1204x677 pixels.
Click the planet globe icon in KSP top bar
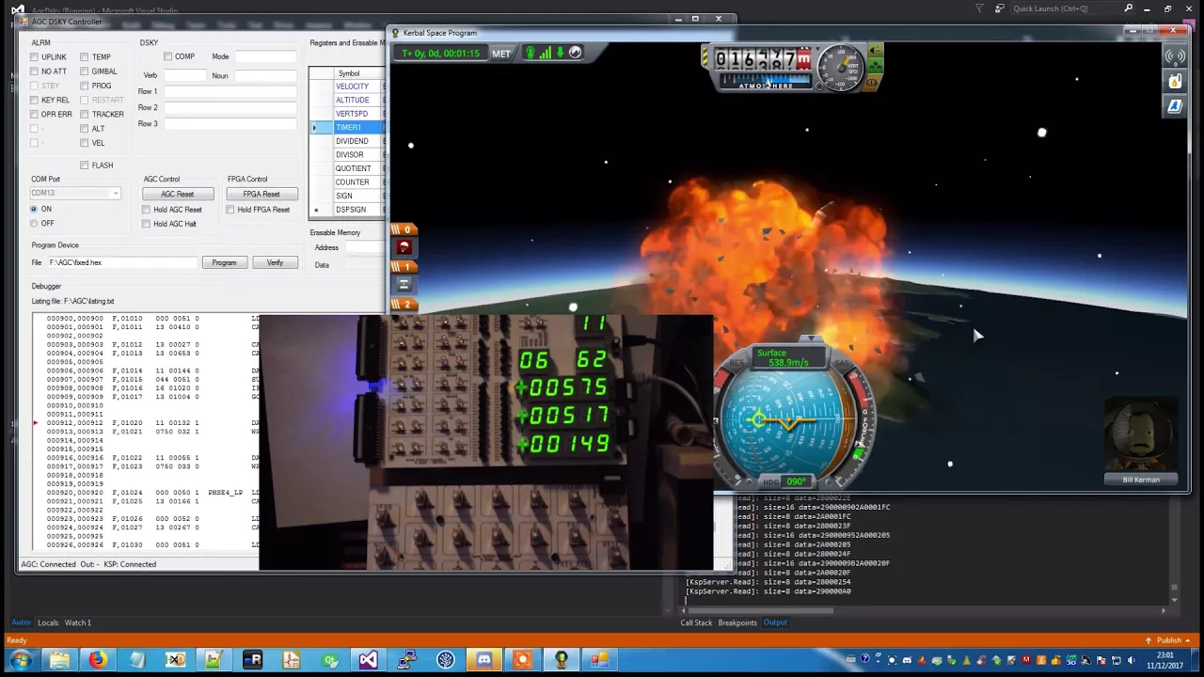pos(575,54)
